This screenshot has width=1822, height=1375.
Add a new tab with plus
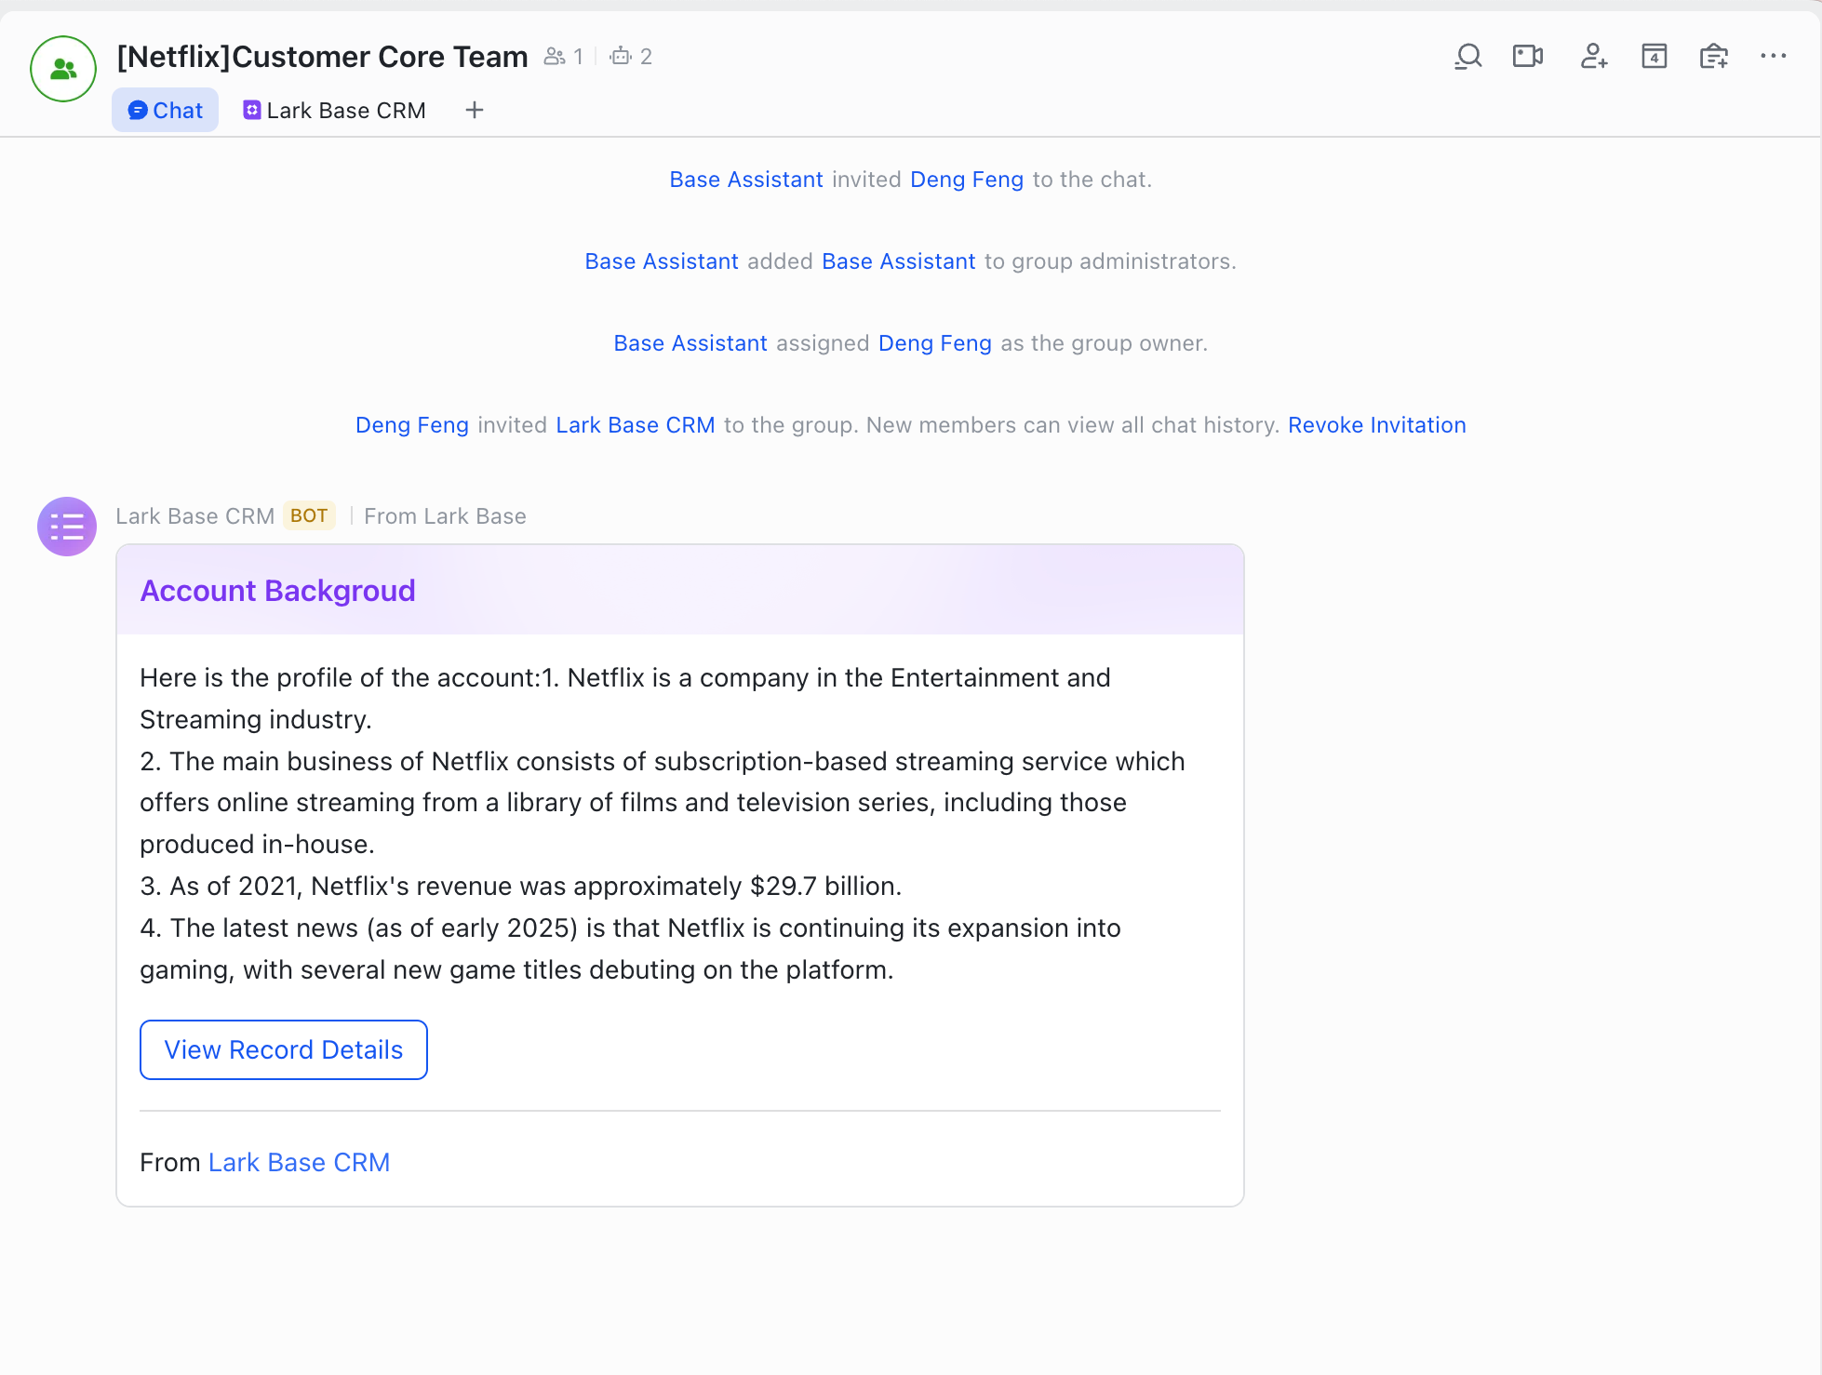tap(475, 111)
